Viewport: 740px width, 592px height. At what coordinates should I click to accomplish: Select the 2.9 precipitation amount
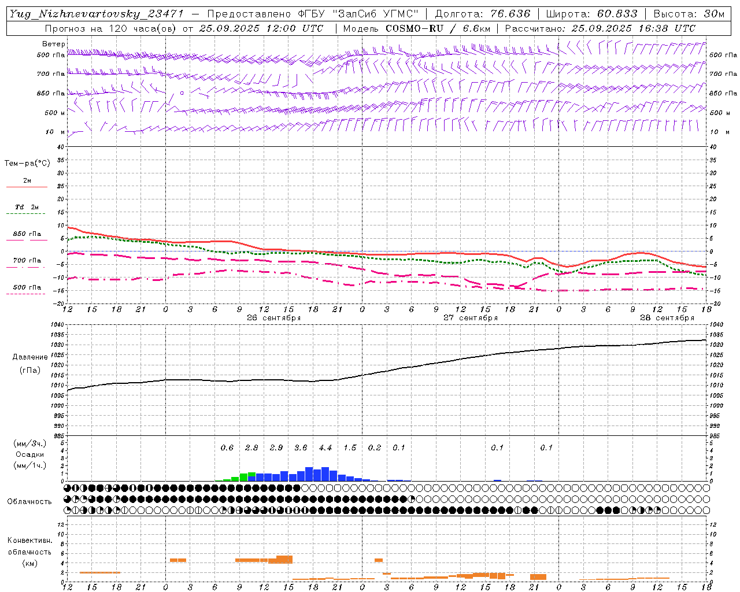pyautogui.click(x=276, y=448)
